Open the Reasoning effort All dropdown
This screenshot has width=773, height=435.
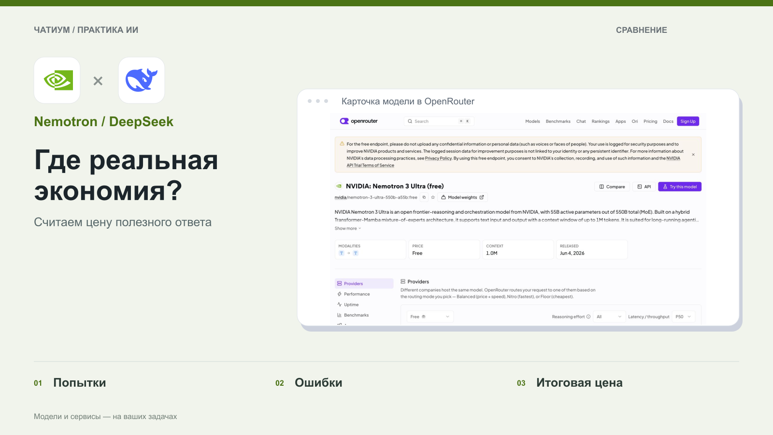point(609,317)
